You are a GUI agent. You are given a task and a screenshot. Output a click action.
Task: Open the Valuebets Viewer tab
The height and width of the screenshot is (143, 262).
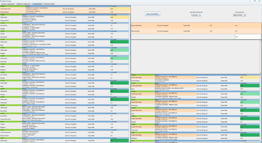[49, 4]
